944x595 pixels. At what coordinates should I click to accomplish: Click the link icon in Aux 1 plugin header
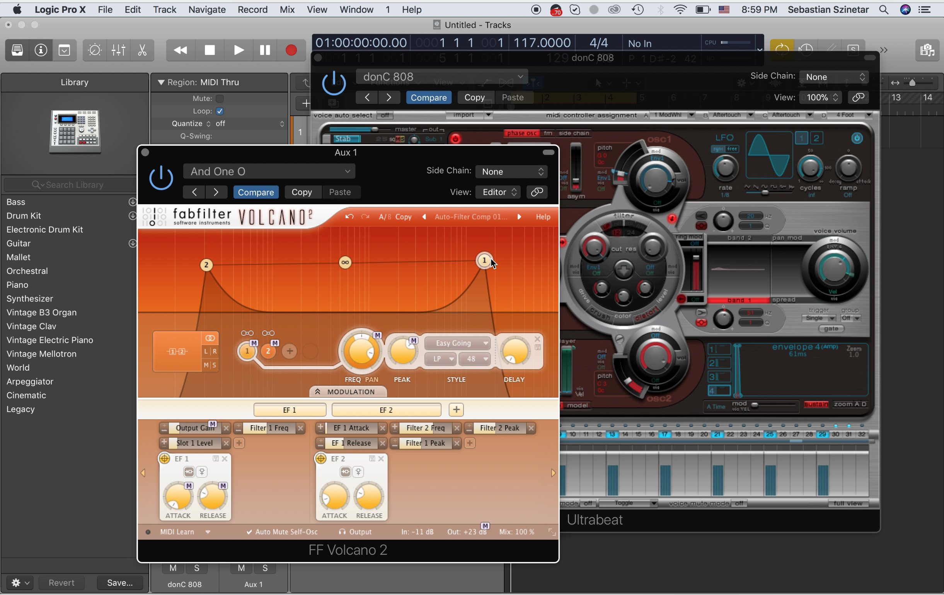coord(537,192)
